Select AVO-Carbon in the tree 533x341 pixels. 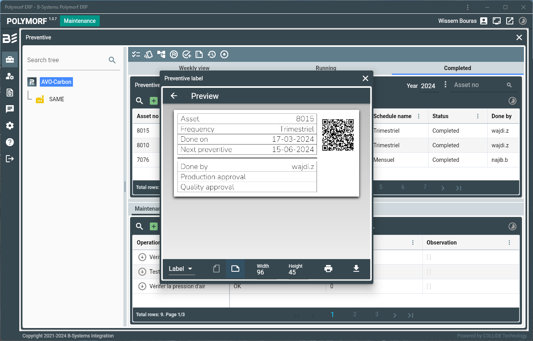click(56, 82)
